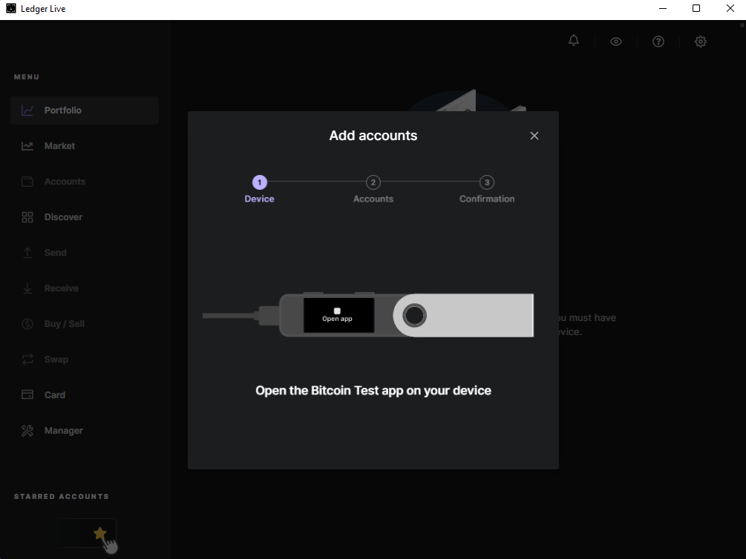
Task: Click the Receive download icon
Action: [27, 288]
